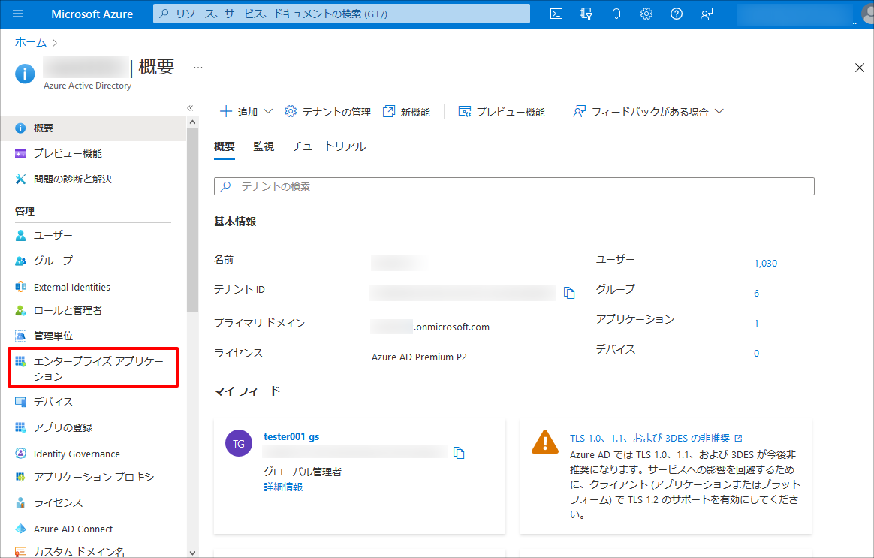This screenshot has width=874, height=558.
Task: Open プレビュー機能 in the toolbar
Action: tap(501, 111)
